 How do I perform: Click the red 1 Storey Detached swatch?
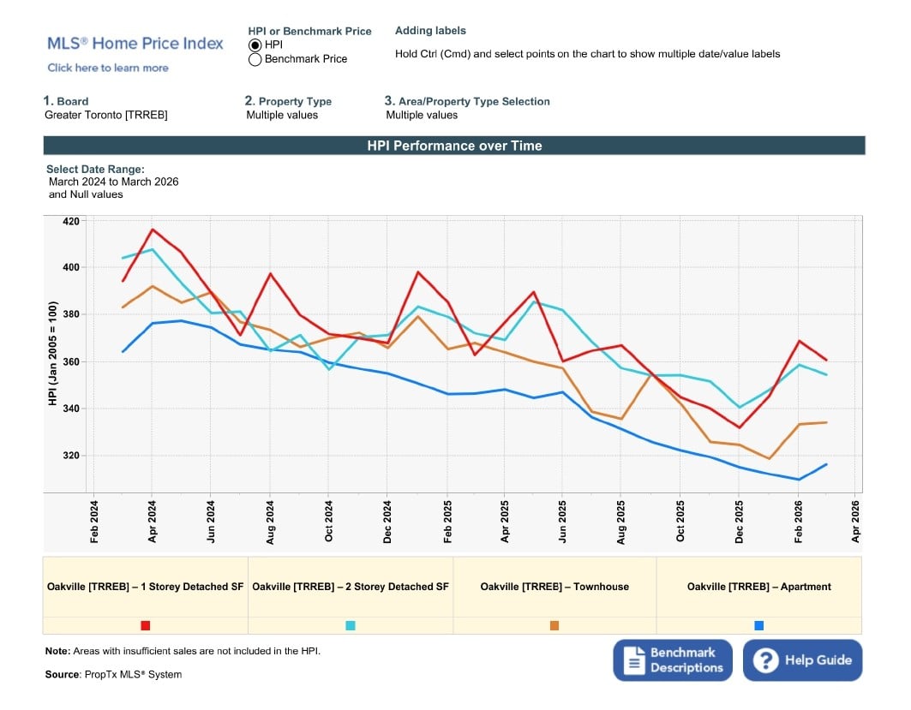[146, 625]
